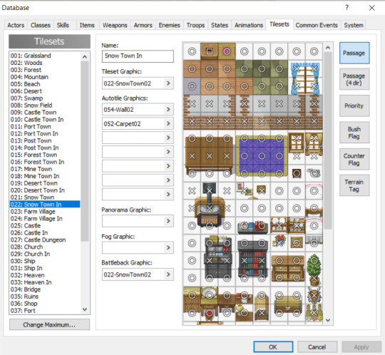
Task: Select the Terrain Tag button
Action: click(354, 185)
